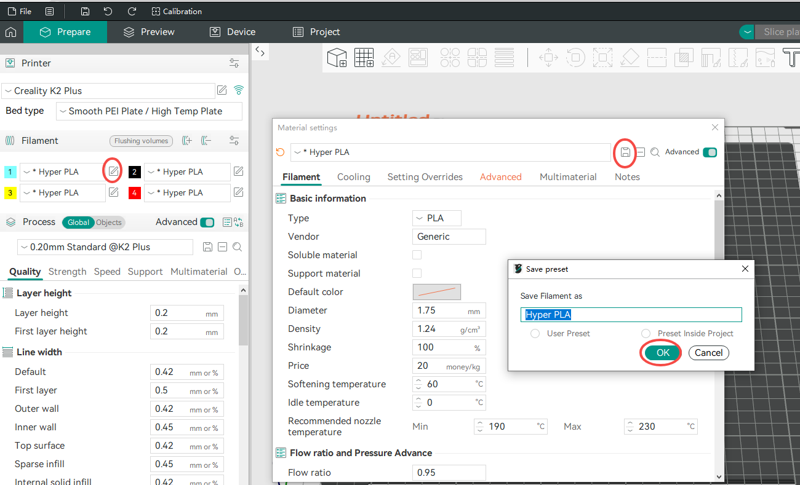Screen dimensions: 800x485
Task: Click the edit icon for filament 1
Action: click(x=113, y=172)
